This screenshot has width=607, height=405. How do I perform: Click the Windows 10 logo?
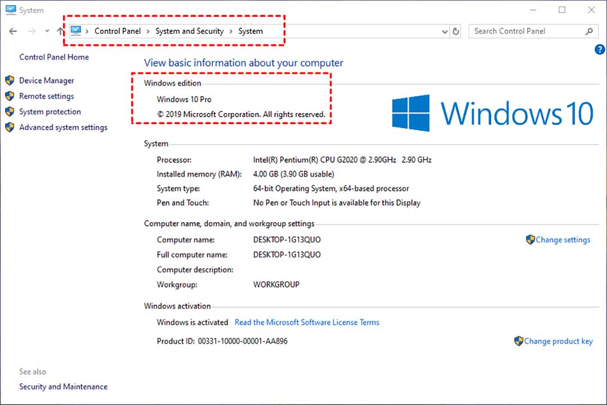click(492, 113)
